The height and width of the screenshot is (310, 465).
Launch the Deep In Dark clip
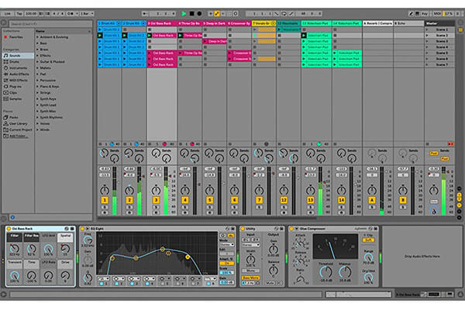pyautogui.click(x=205, y=42)
